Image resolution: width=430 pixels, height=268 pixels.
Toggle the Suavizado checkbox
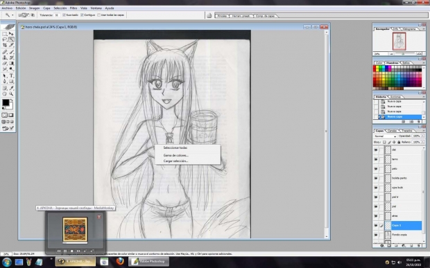point(64,15)
